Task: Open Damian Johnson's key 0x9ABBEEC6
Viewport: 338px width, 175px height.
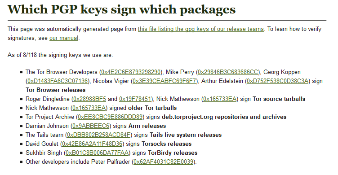Action: click(x=91, y=126)
